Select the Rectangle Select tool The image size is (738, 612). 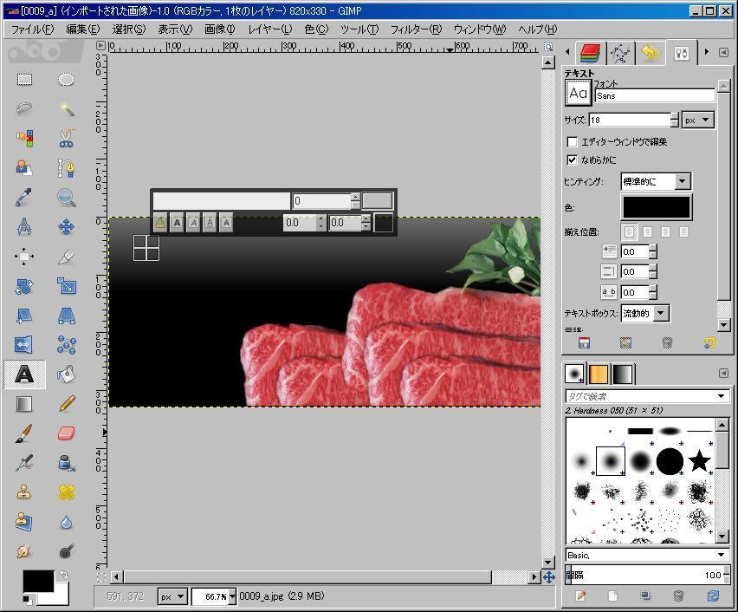(24, 80)
